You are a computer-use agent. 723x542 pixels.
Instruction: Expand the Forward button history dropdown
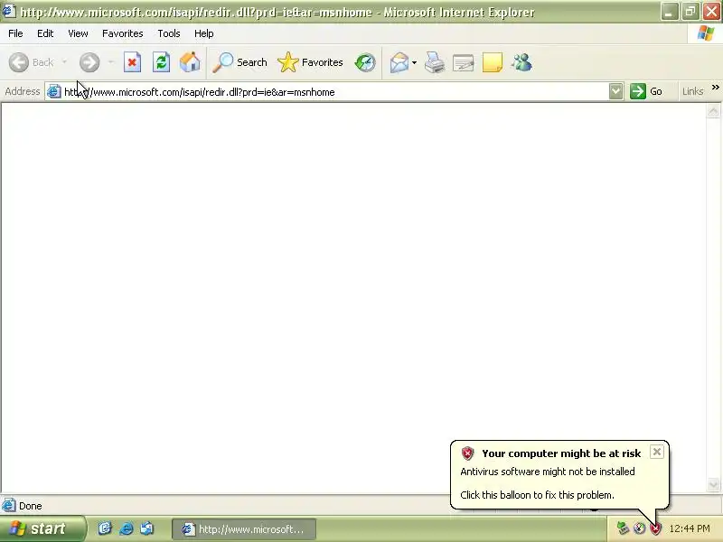(110, 61)
